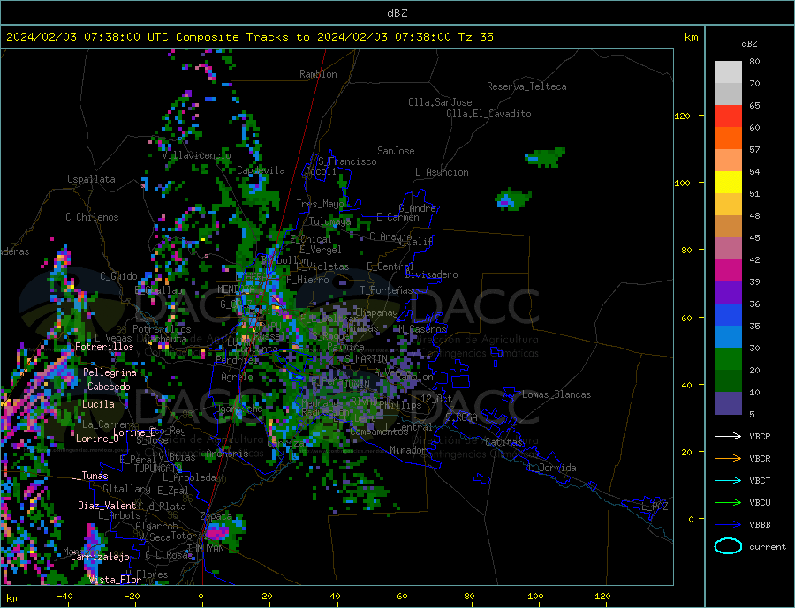Click the Divisadero place label
Viewport: 795px width, 608px height.
(x=431, y=274)
